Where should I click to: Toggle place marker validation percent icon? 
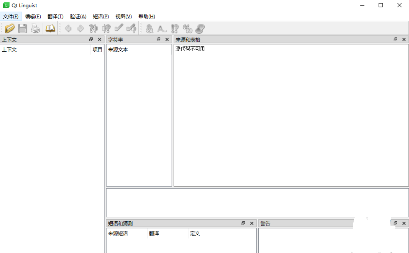pyautogui.click(x=187, y=29)
